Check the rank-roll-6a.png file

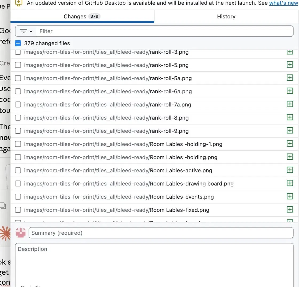(18, 91)
